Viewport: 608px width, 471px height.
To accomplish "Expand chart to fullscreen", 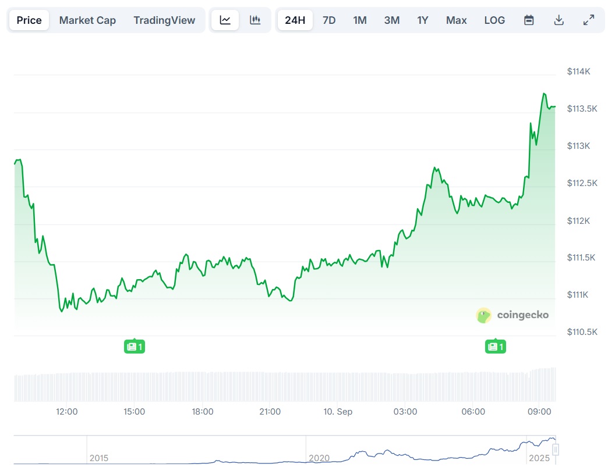I will 588,20.
